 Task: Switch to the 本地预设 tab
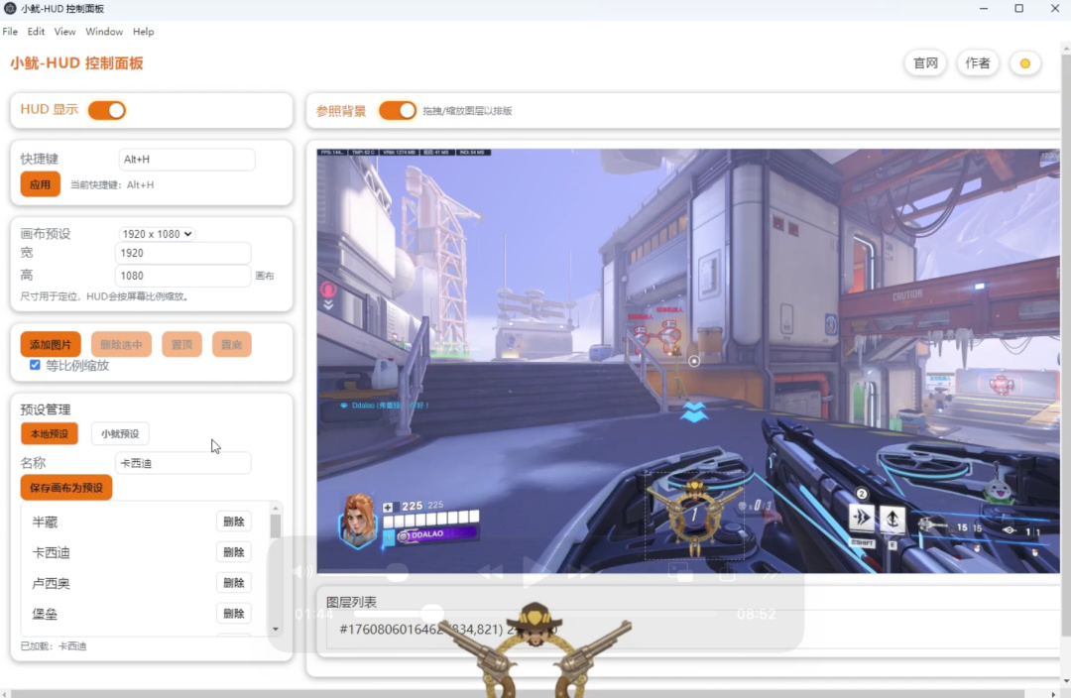50,433
